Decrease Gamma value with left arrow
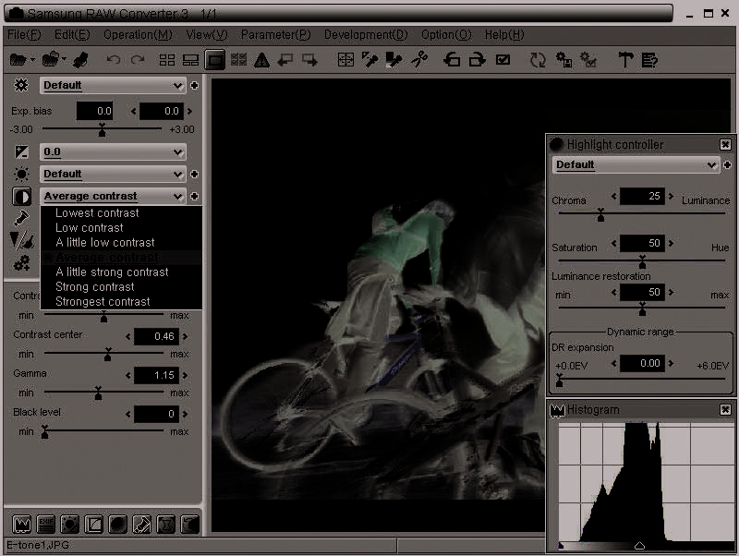The width and height of the screenshot is (739, 556). point(128,376)
